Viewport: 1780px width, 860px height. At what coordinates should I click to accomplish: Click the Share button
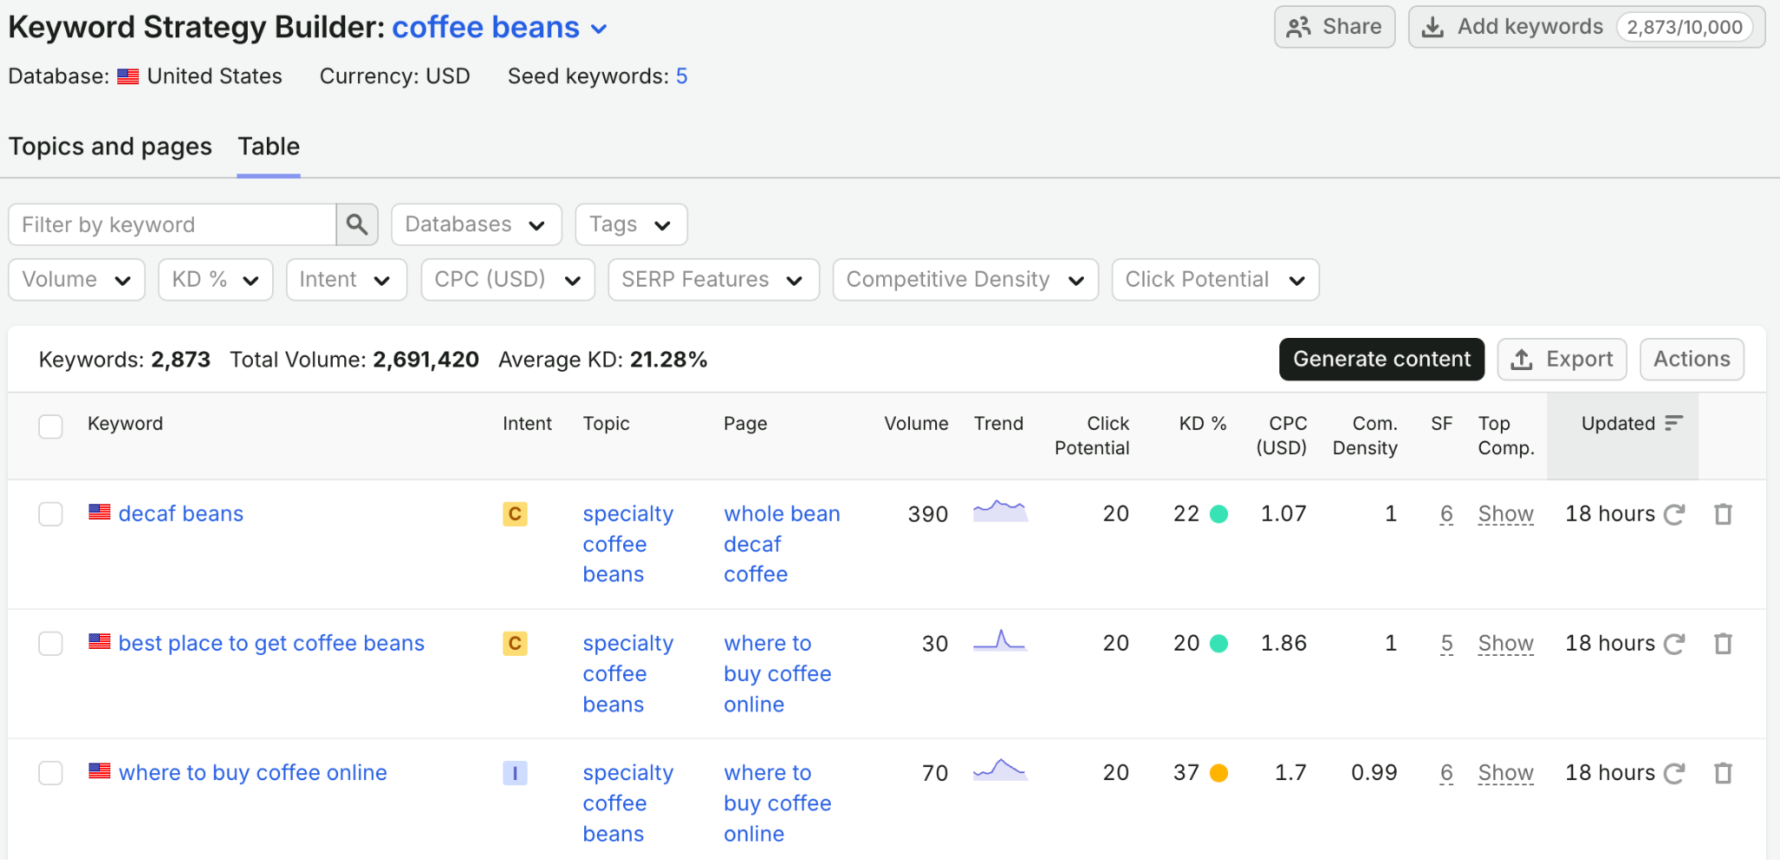coord(1334,27)
